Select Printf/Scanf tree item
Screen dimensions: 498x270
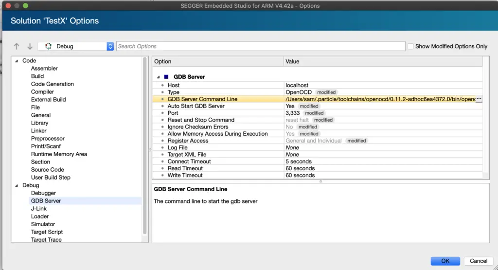pos(46,146)
